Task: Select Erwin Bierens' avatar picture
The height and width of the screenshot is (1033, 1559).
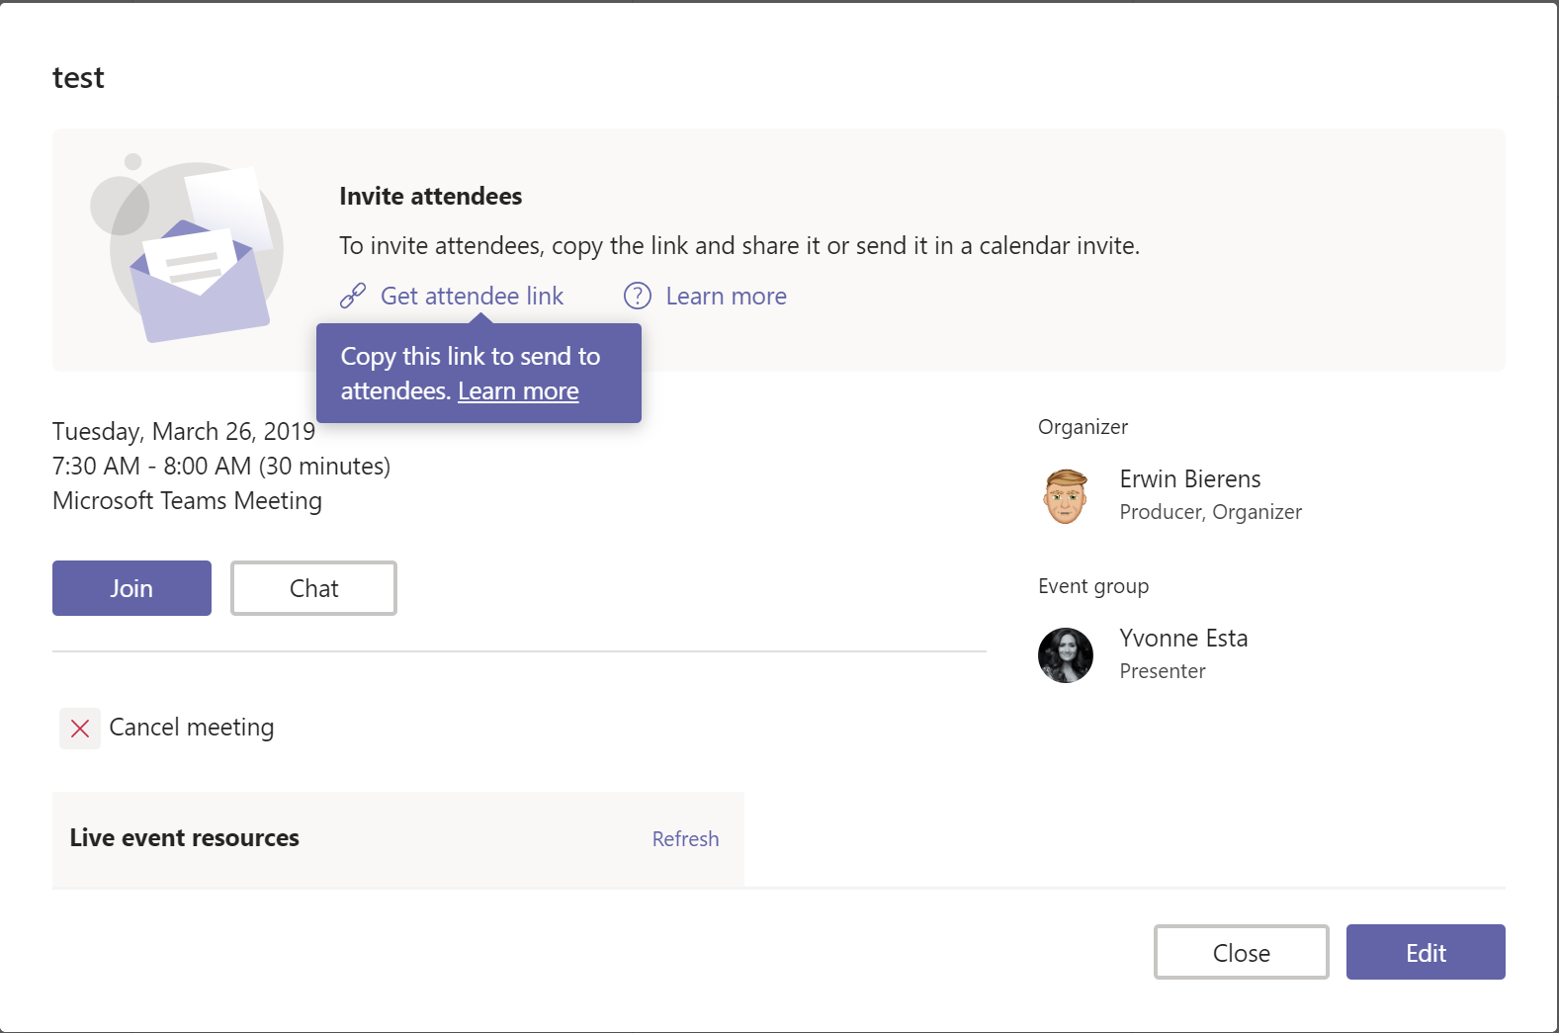Action: pos(1066,495)
